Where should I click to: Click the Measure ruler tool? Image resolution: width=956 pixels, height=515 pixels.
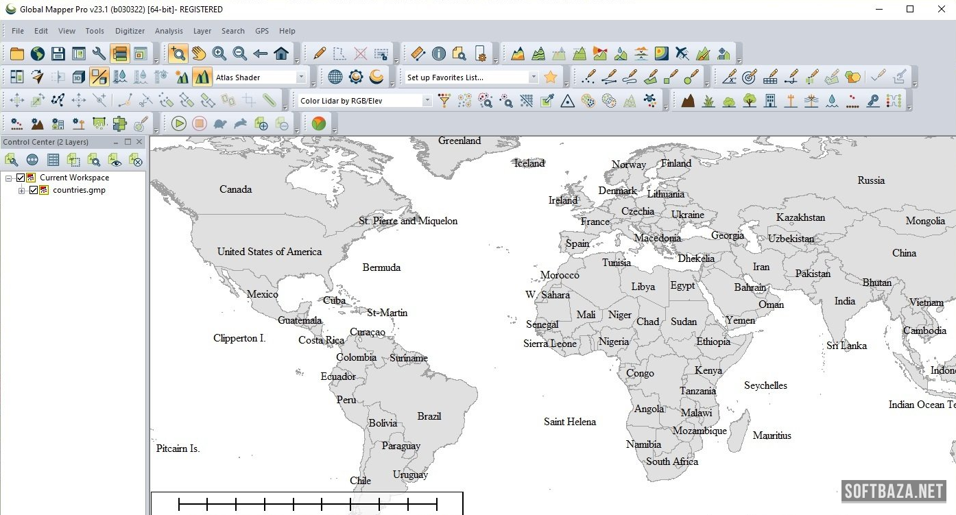(x=418, y=53)
